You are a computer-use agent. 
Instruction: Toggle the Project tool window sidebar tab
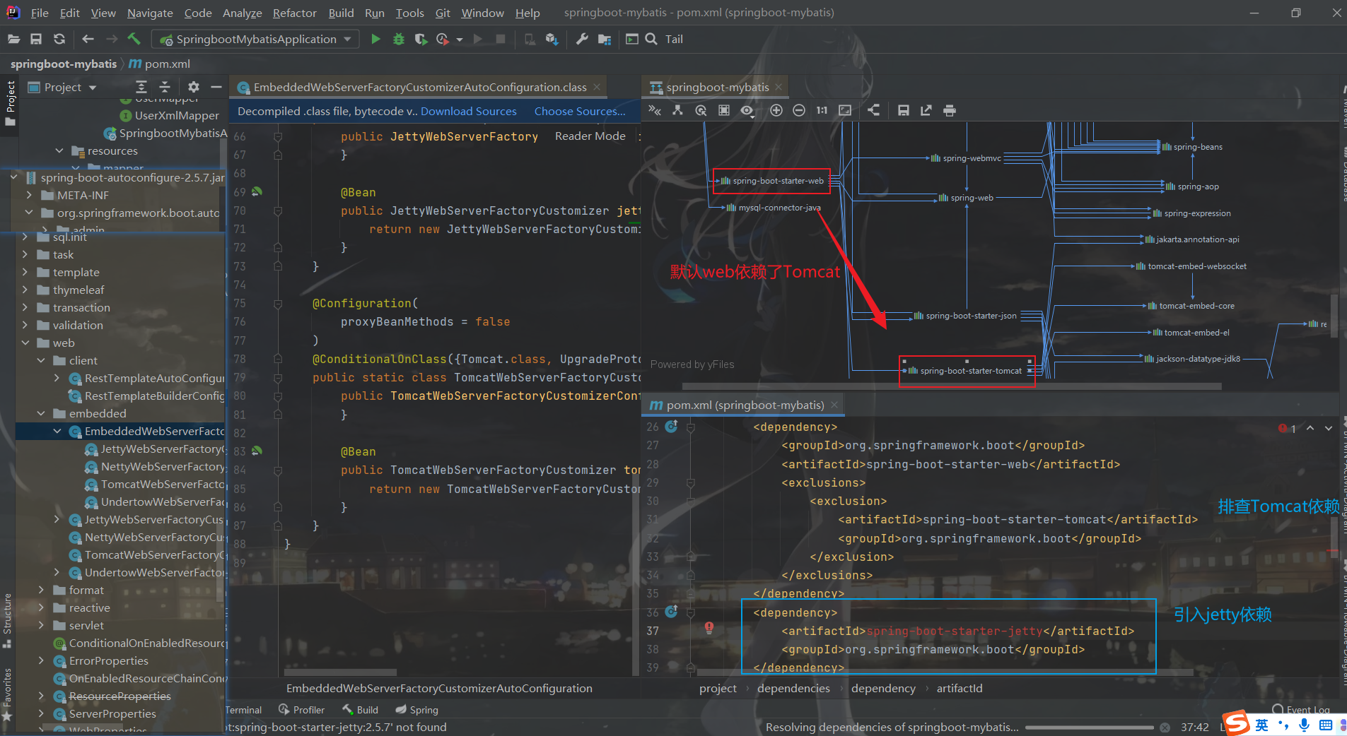coord(10,104)
